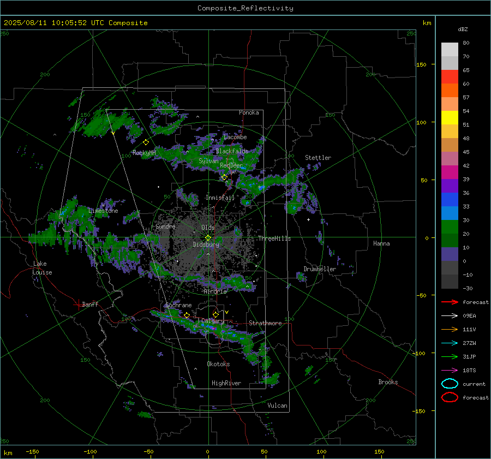Viewport: 491px width, 459px height.
Task: Select the salmon 54 dBZ color swatch
Action: pyautogui.click(x=450, y=104)
